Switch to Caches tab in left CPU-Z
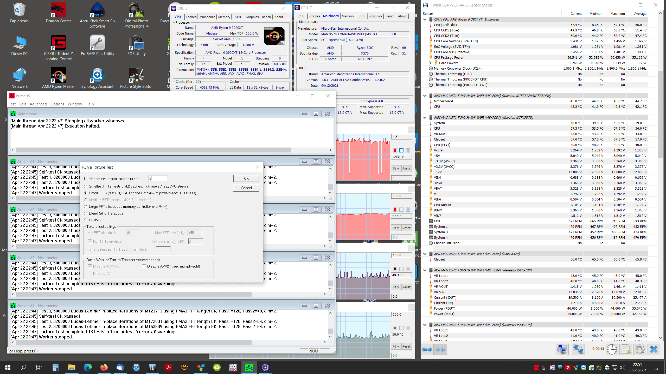666x374 pixels. click(x=191, y=17)
